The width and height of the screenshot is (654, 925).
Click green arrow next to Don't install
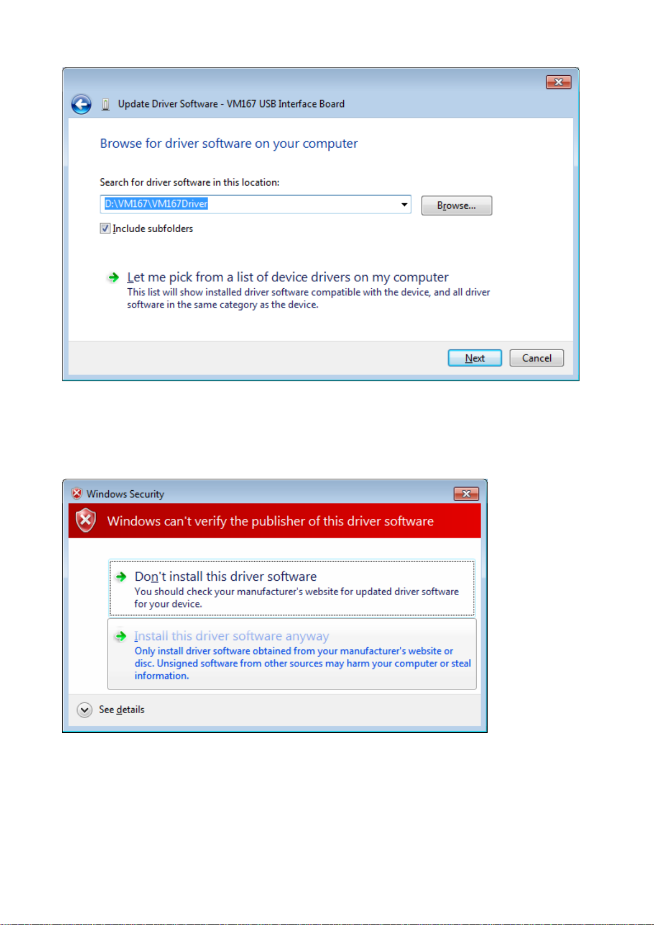pos(121,576)
